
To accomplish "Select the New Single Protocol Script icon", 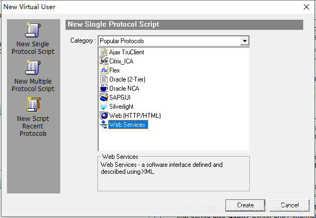I will coord(33,30).
